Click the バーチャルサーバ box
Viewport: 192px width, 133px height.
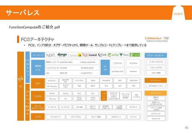(x=55, y=117)
